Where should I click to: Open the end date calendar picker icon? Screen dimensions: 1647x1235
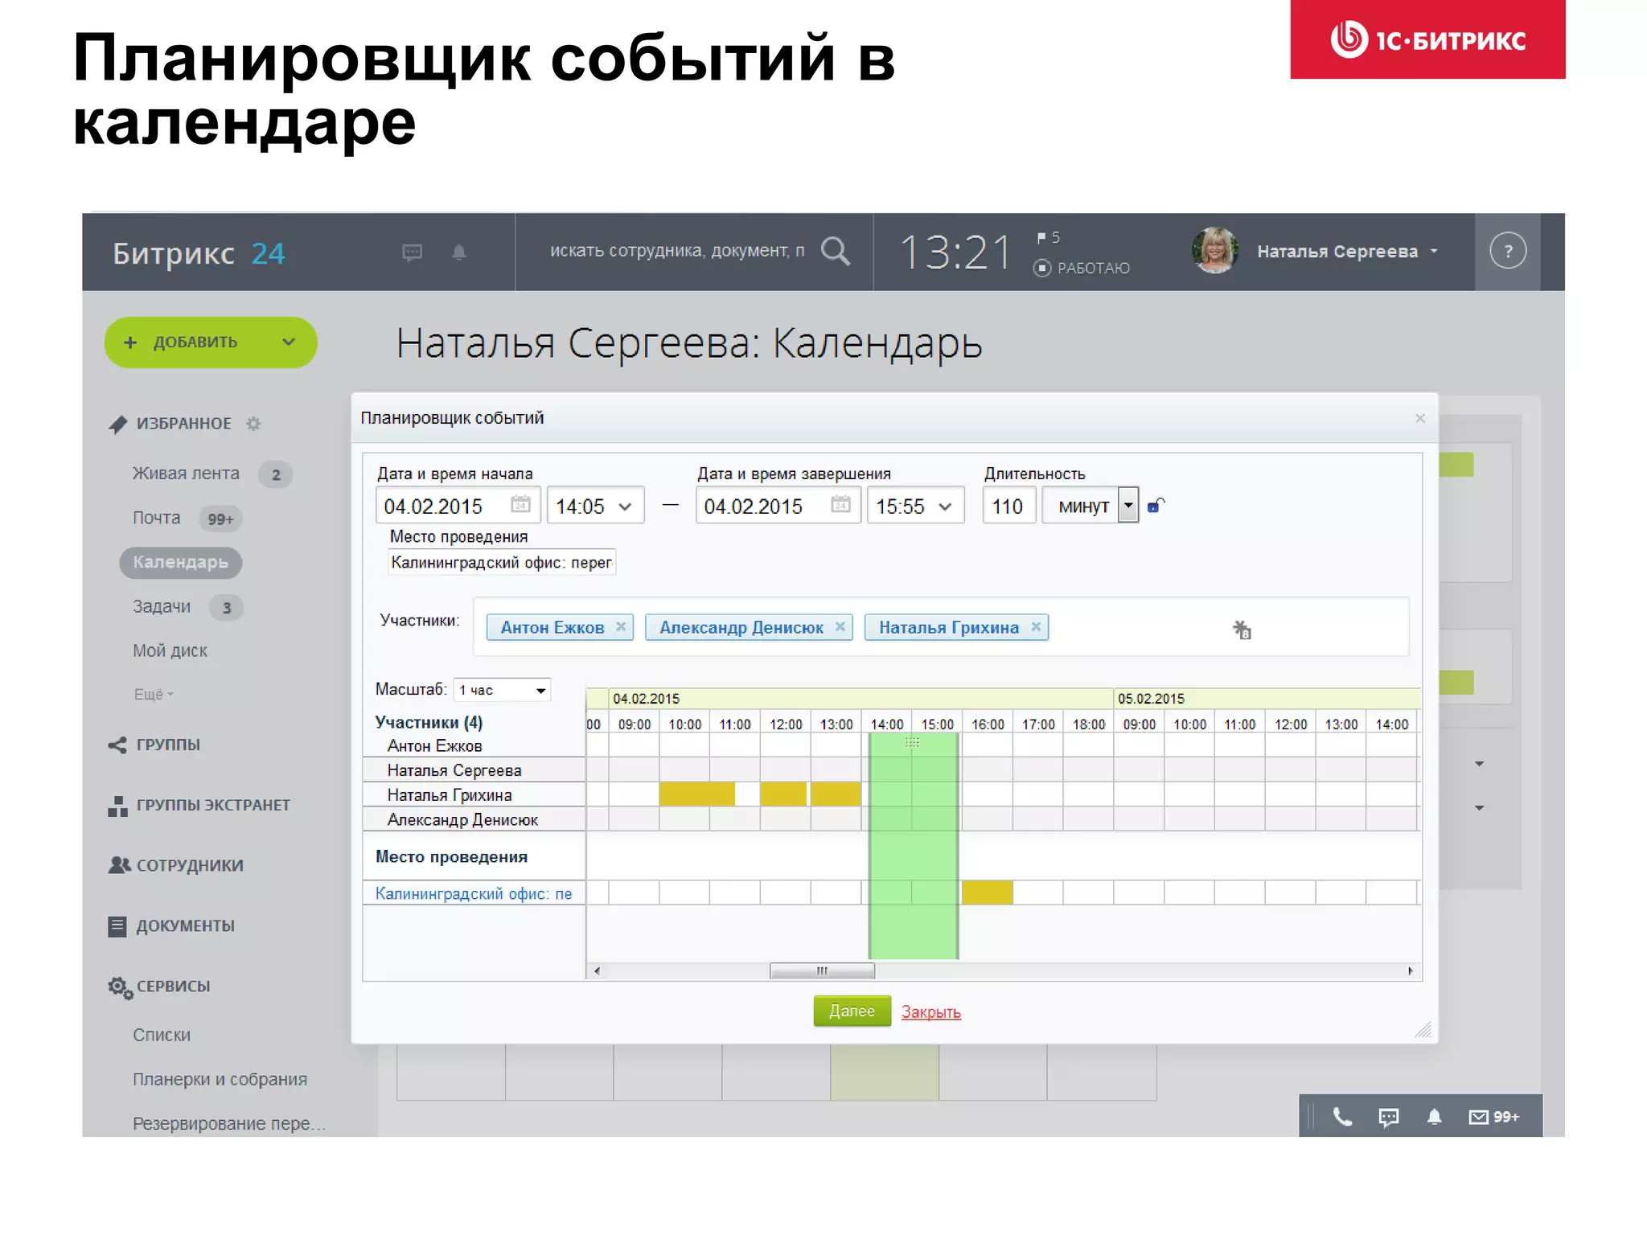point(840,505)
